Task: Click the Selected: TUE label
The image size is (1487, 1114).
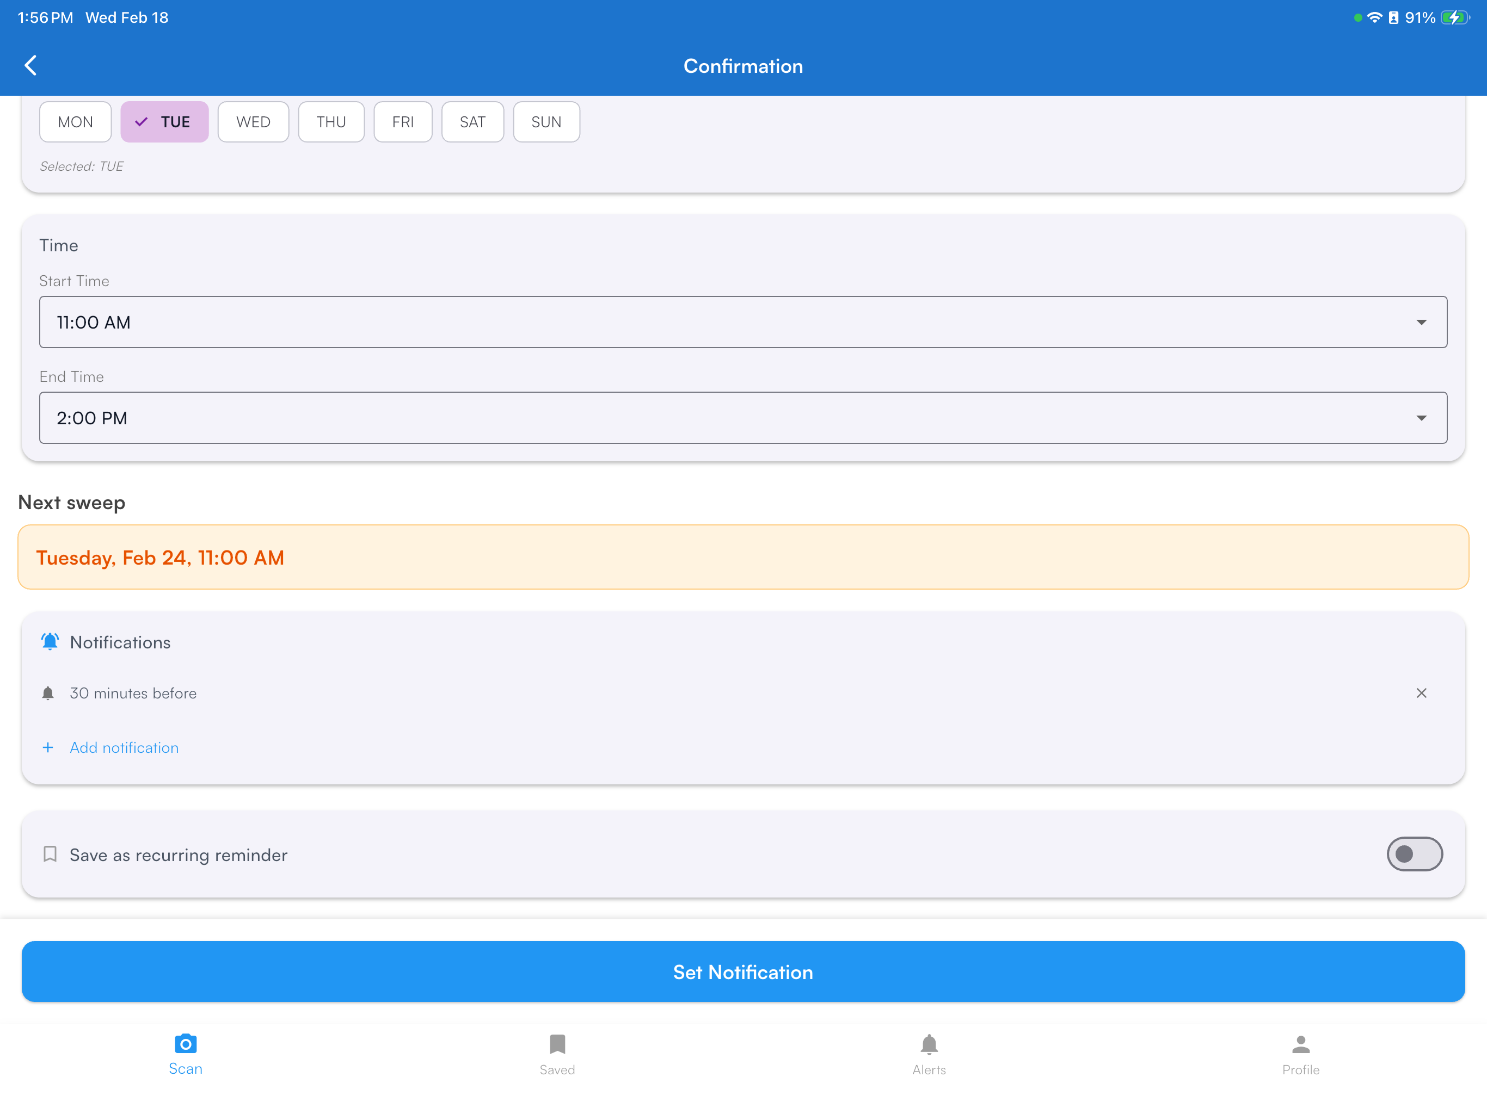Action: (x=81, y=166)
